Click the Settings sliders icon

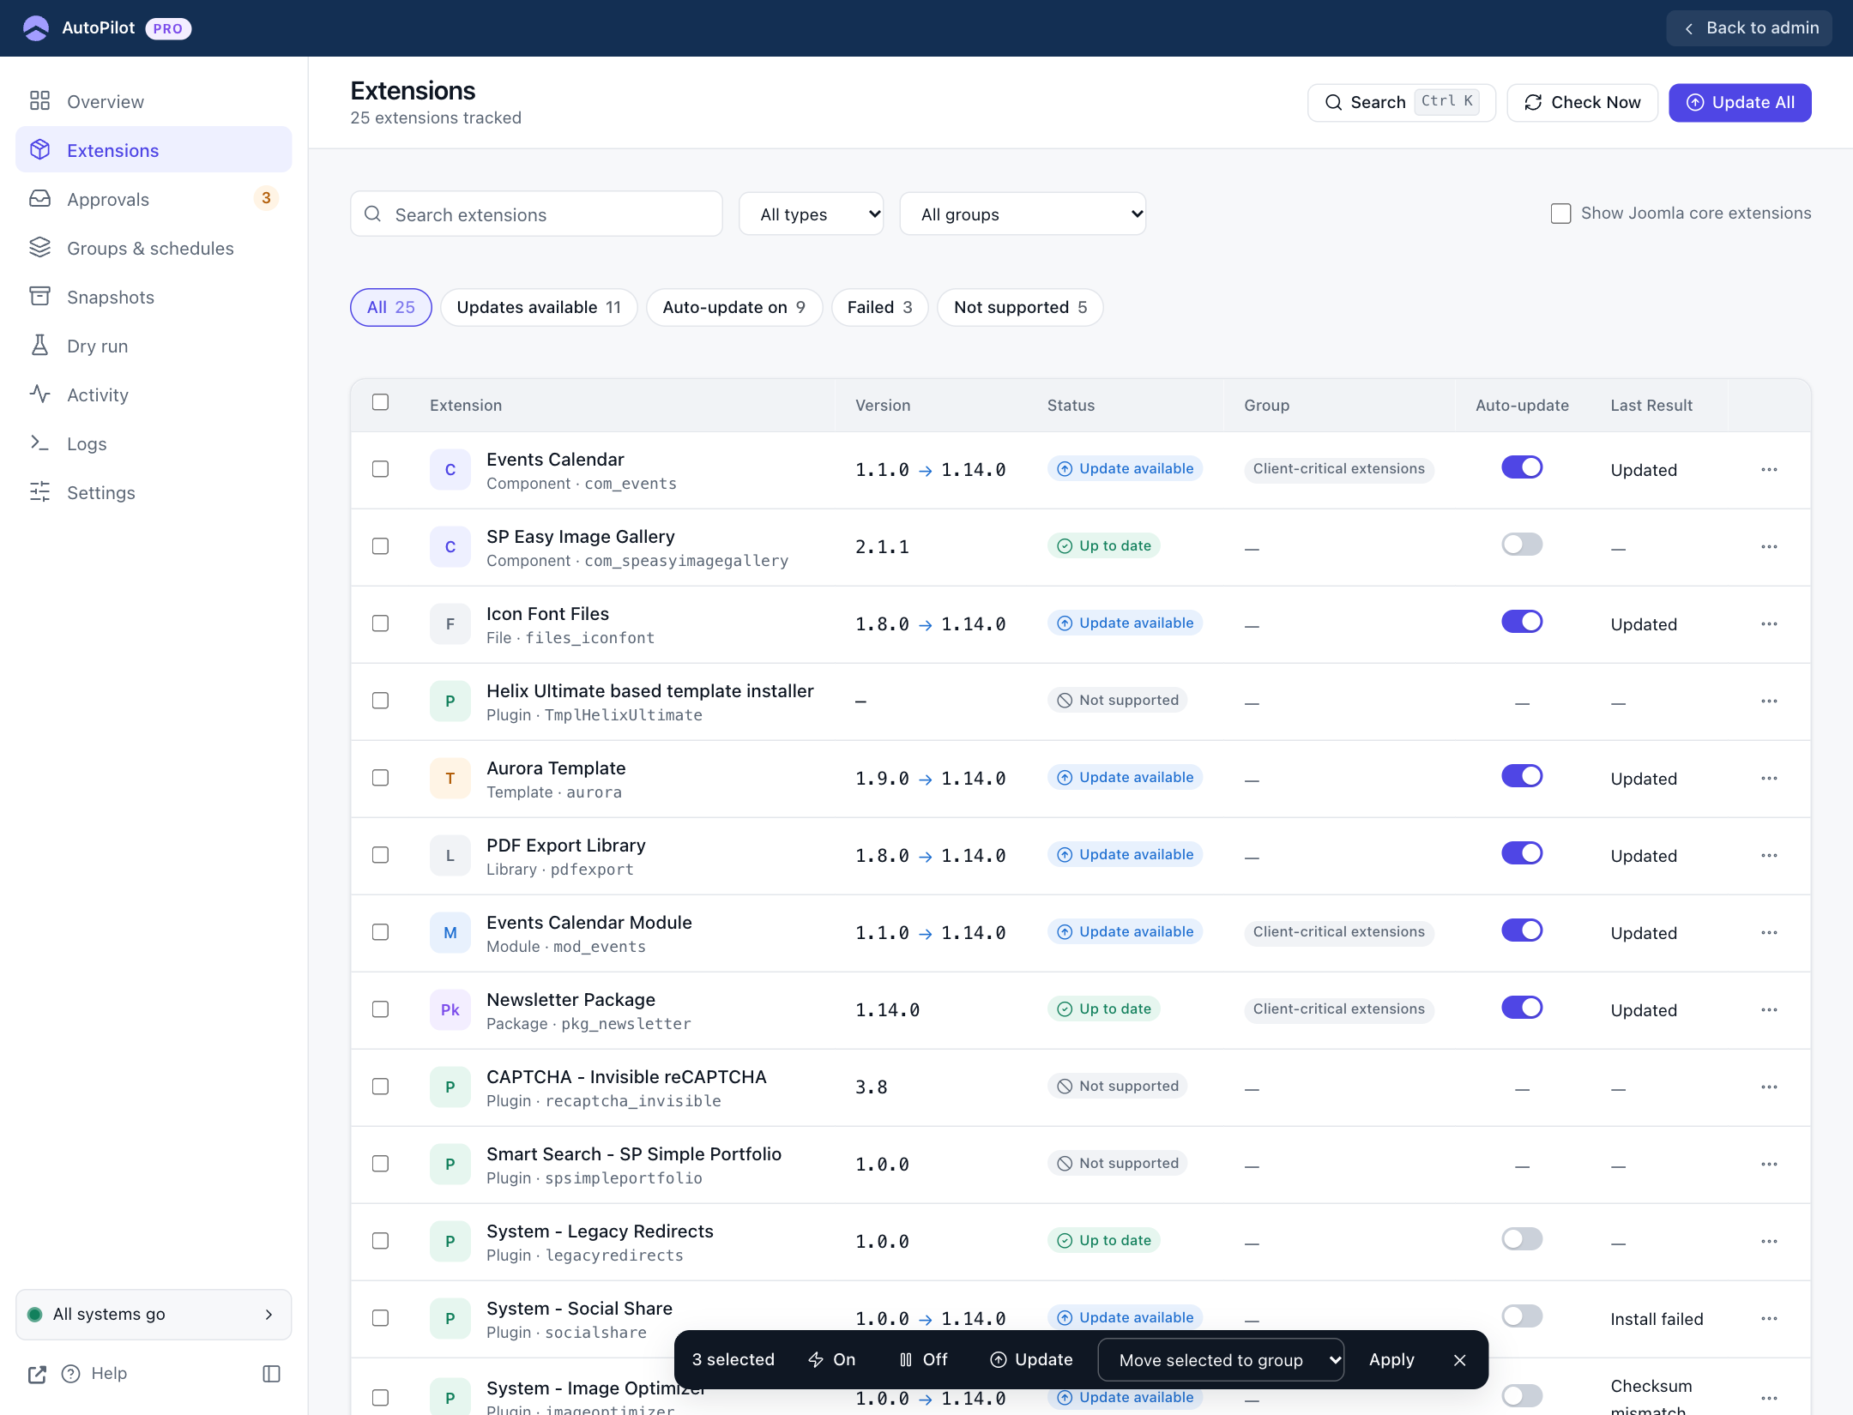(39, 492)
